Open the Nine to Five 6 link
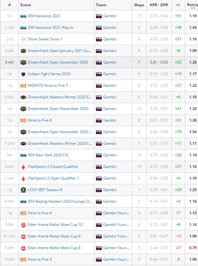 tap(40, 120)
